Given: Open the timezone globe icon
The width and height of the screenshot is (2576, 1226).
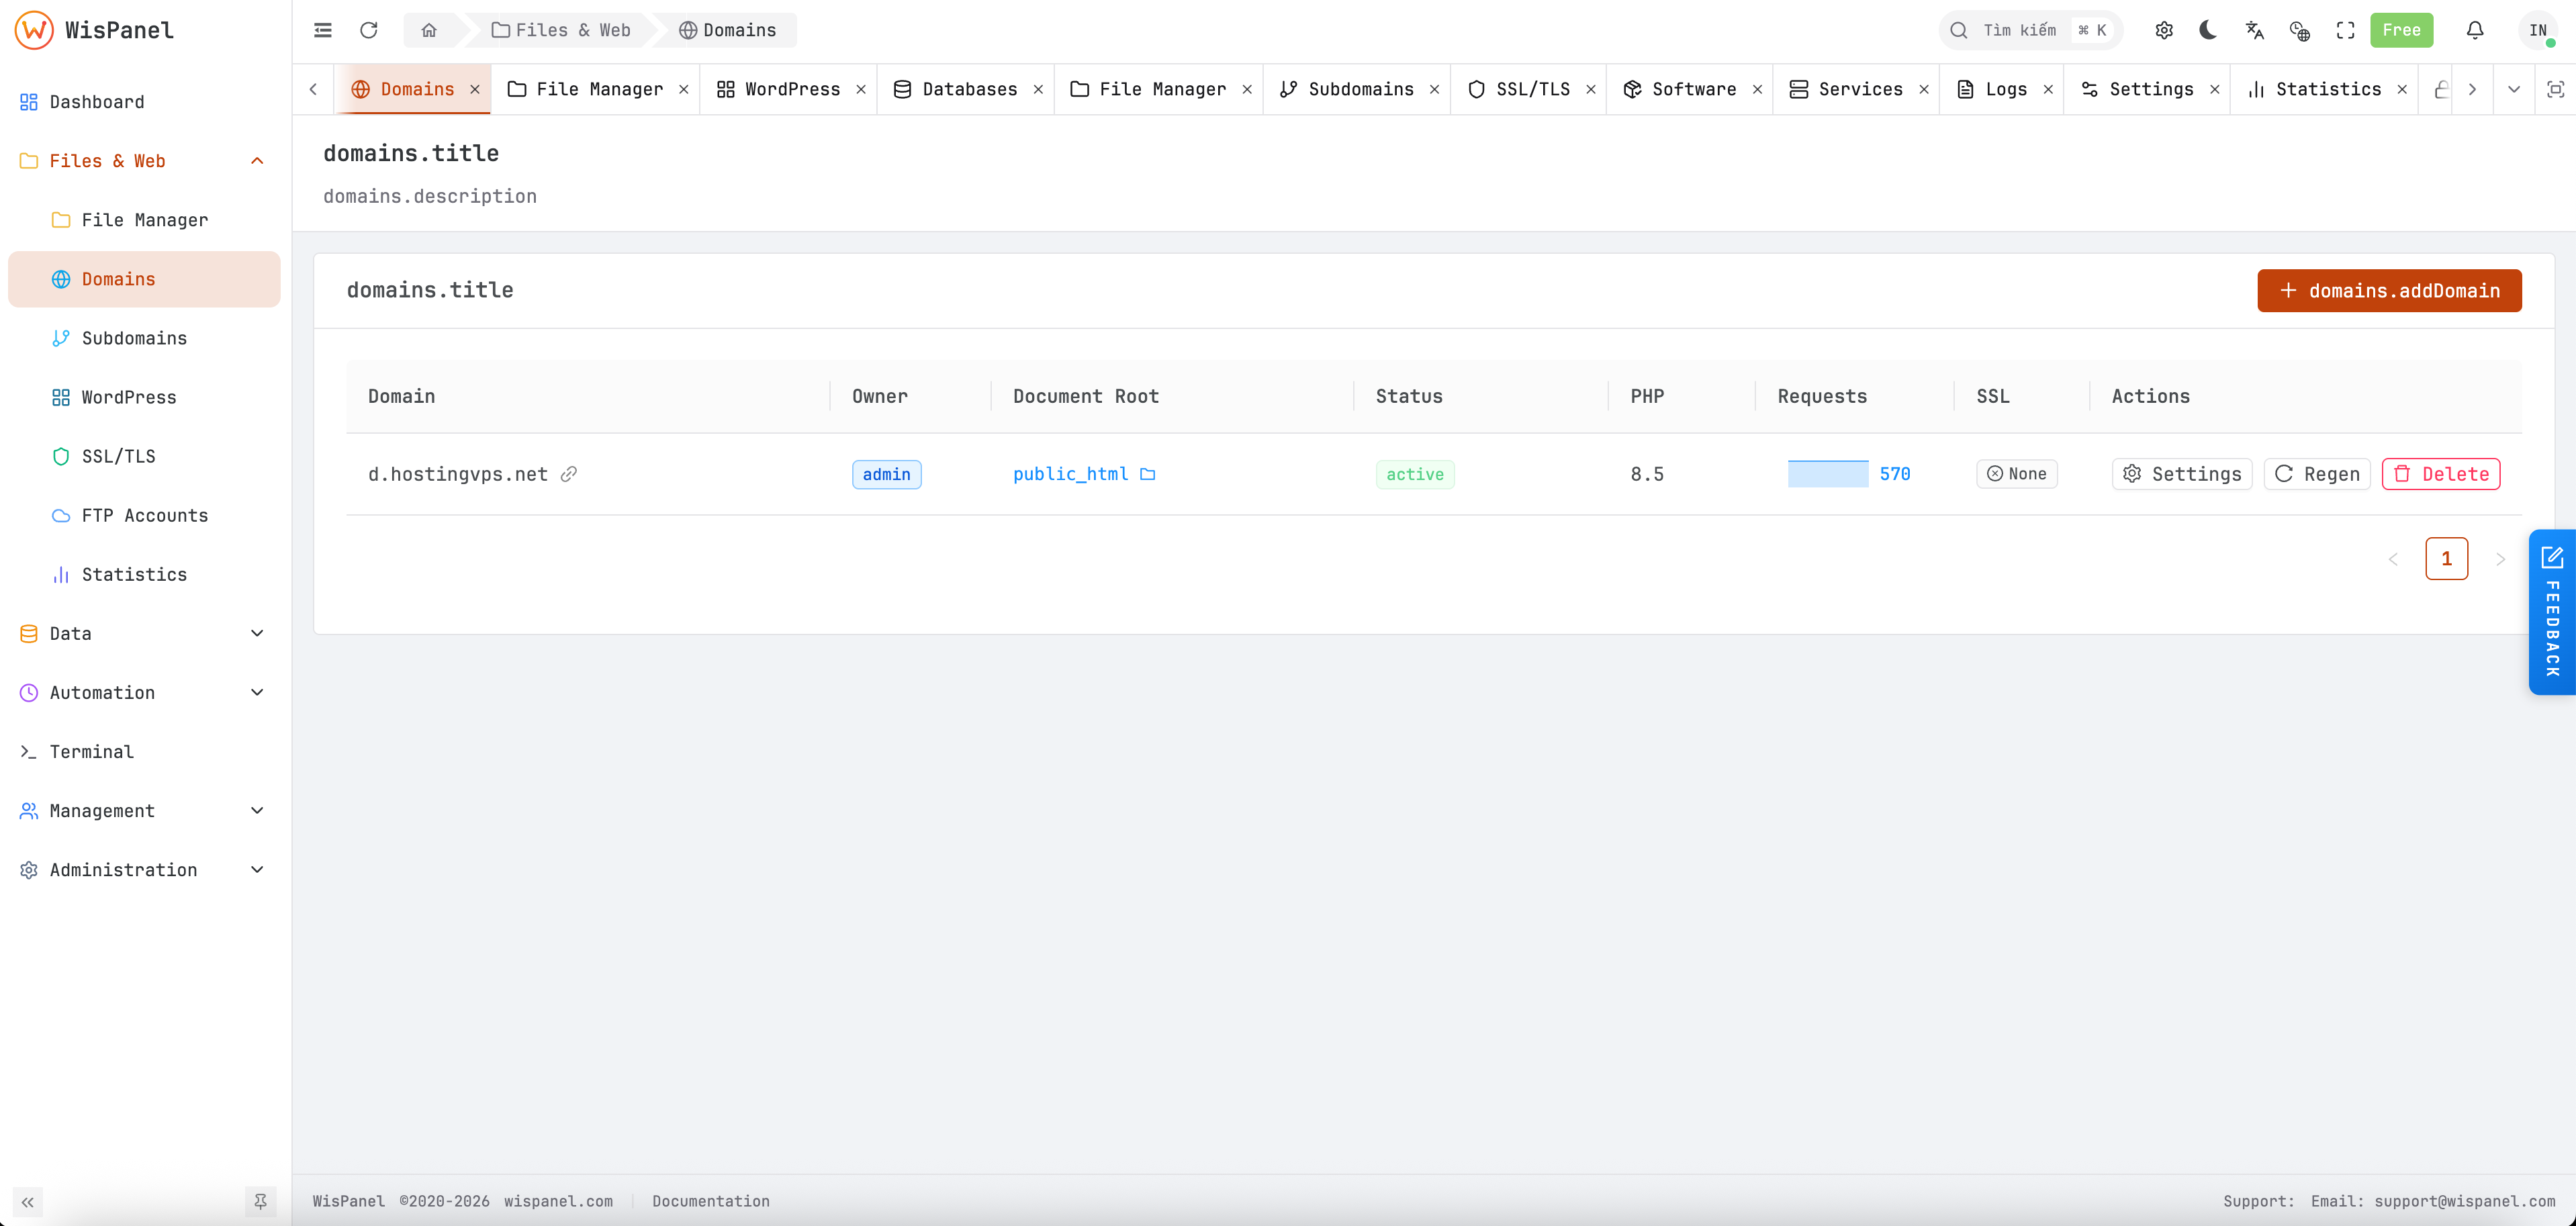Looking at the screenshot, I should (x=2300, y=30).
